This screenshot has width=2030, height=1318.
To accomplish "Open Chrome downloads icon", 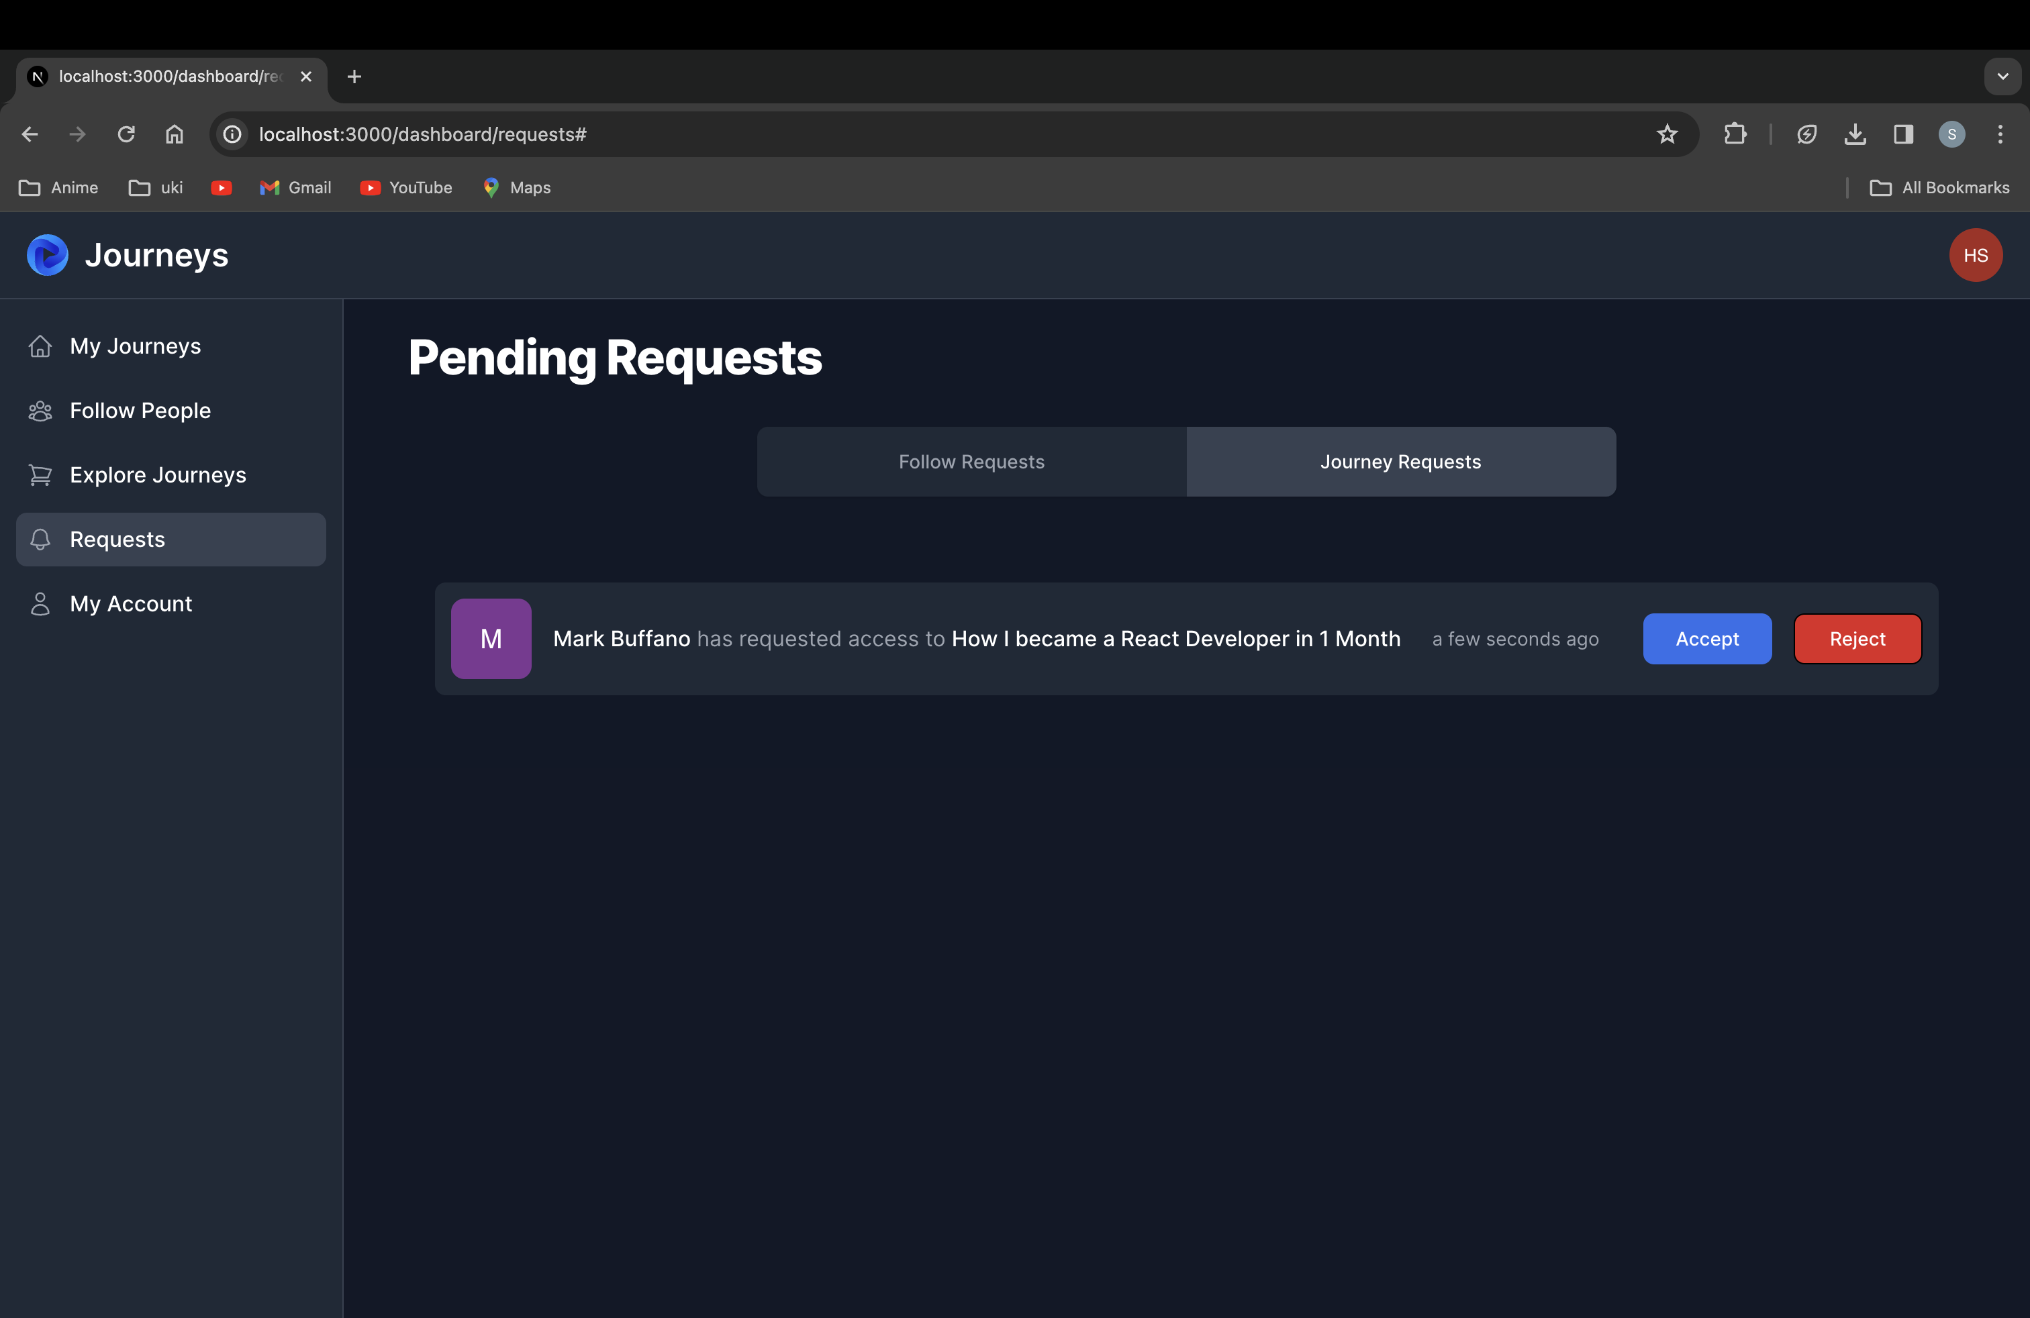I will tap(1854, 134).
